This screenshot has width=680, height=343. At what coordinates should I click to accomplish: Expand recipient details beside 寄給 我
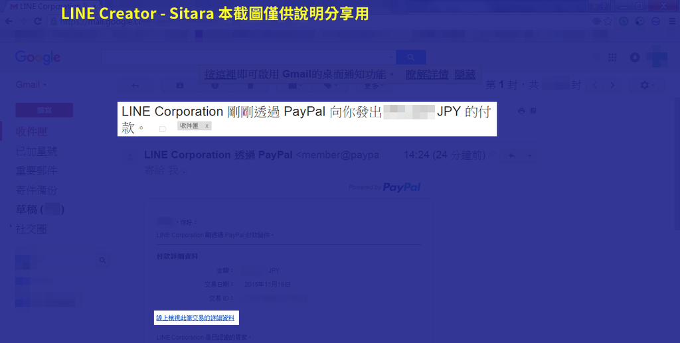tap(185, 172)
